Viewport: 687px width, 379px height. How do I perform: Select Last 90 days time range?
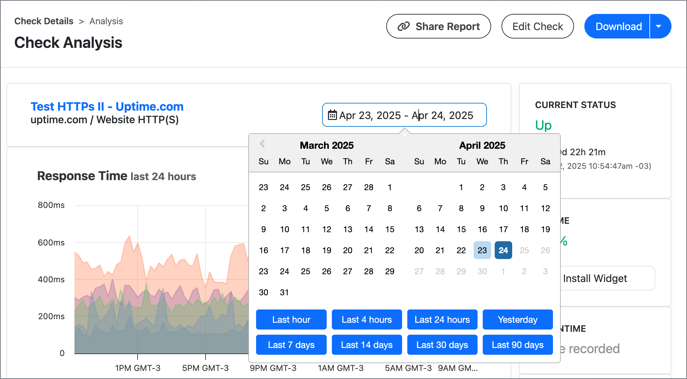click(517, 345)
